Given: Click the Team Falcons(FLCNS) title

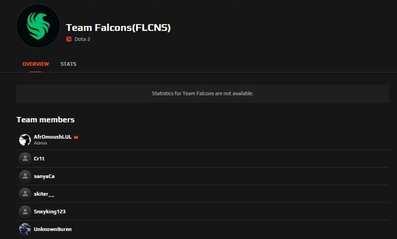Looking at the screenshot, I should tap(118, 27).
